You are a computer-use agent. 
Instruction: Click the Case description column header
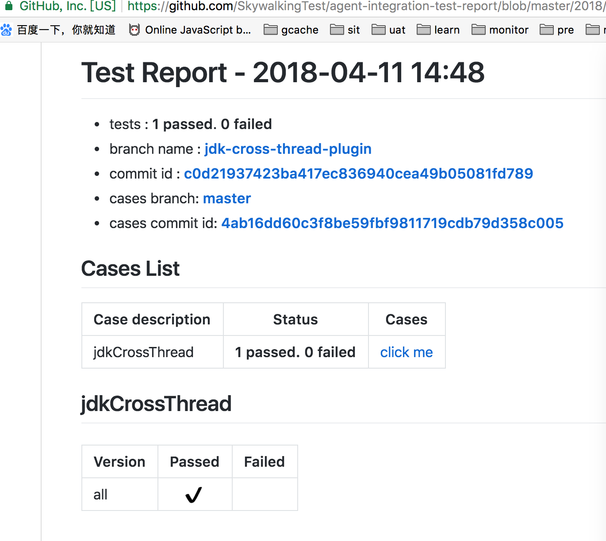tap(153, 320)
